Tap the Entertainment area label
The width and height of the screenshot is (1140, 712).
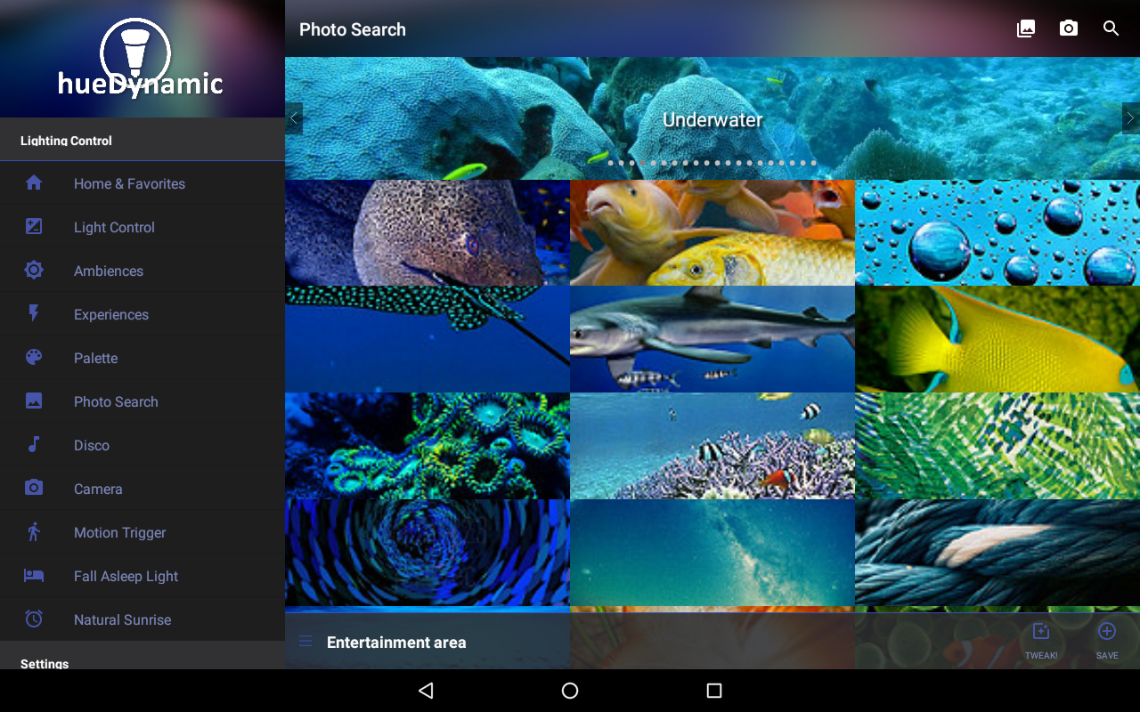click(x=396, y=642)
